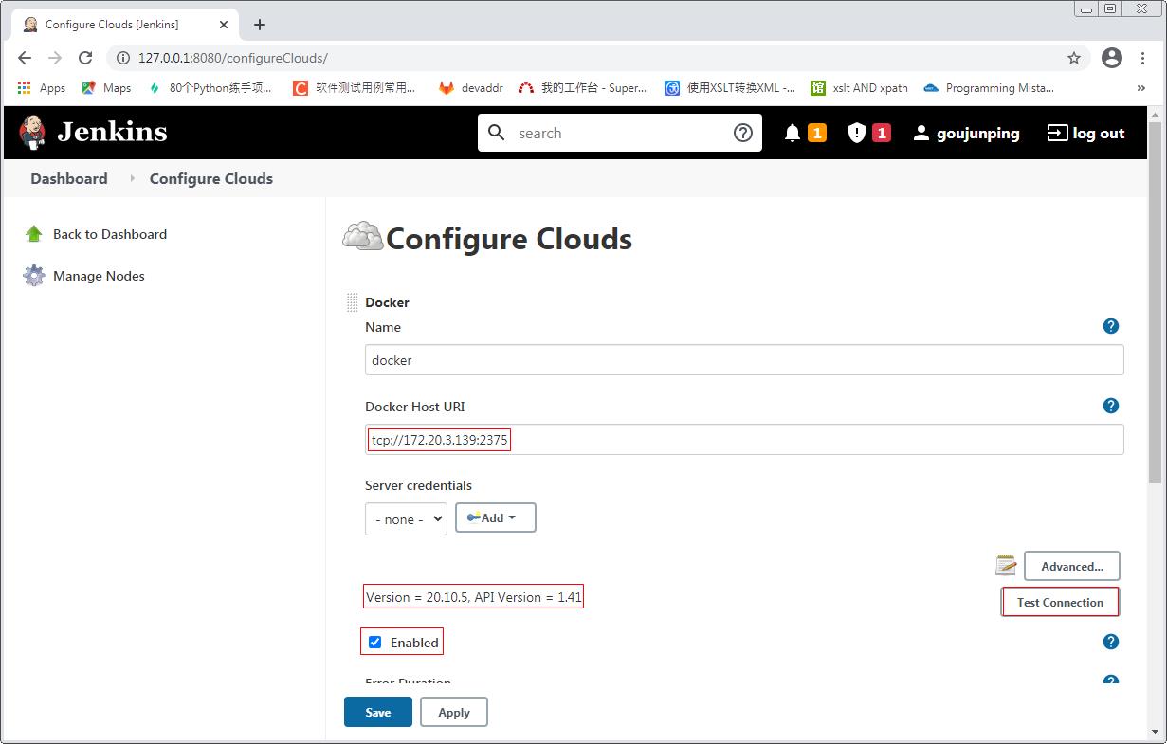The height and width of the screenshot is (744, 1167).
Task: Toggle the Enabled checkbox
Action: [x=374, y=642]
